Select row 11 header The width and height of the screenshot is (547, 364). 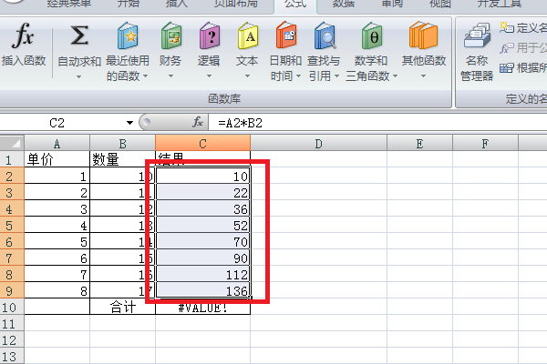[x=12, y=324]
